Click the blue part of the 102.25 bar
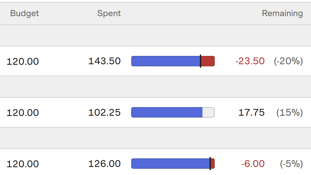This screenshot has width=311, height=175. pos(167,112)
